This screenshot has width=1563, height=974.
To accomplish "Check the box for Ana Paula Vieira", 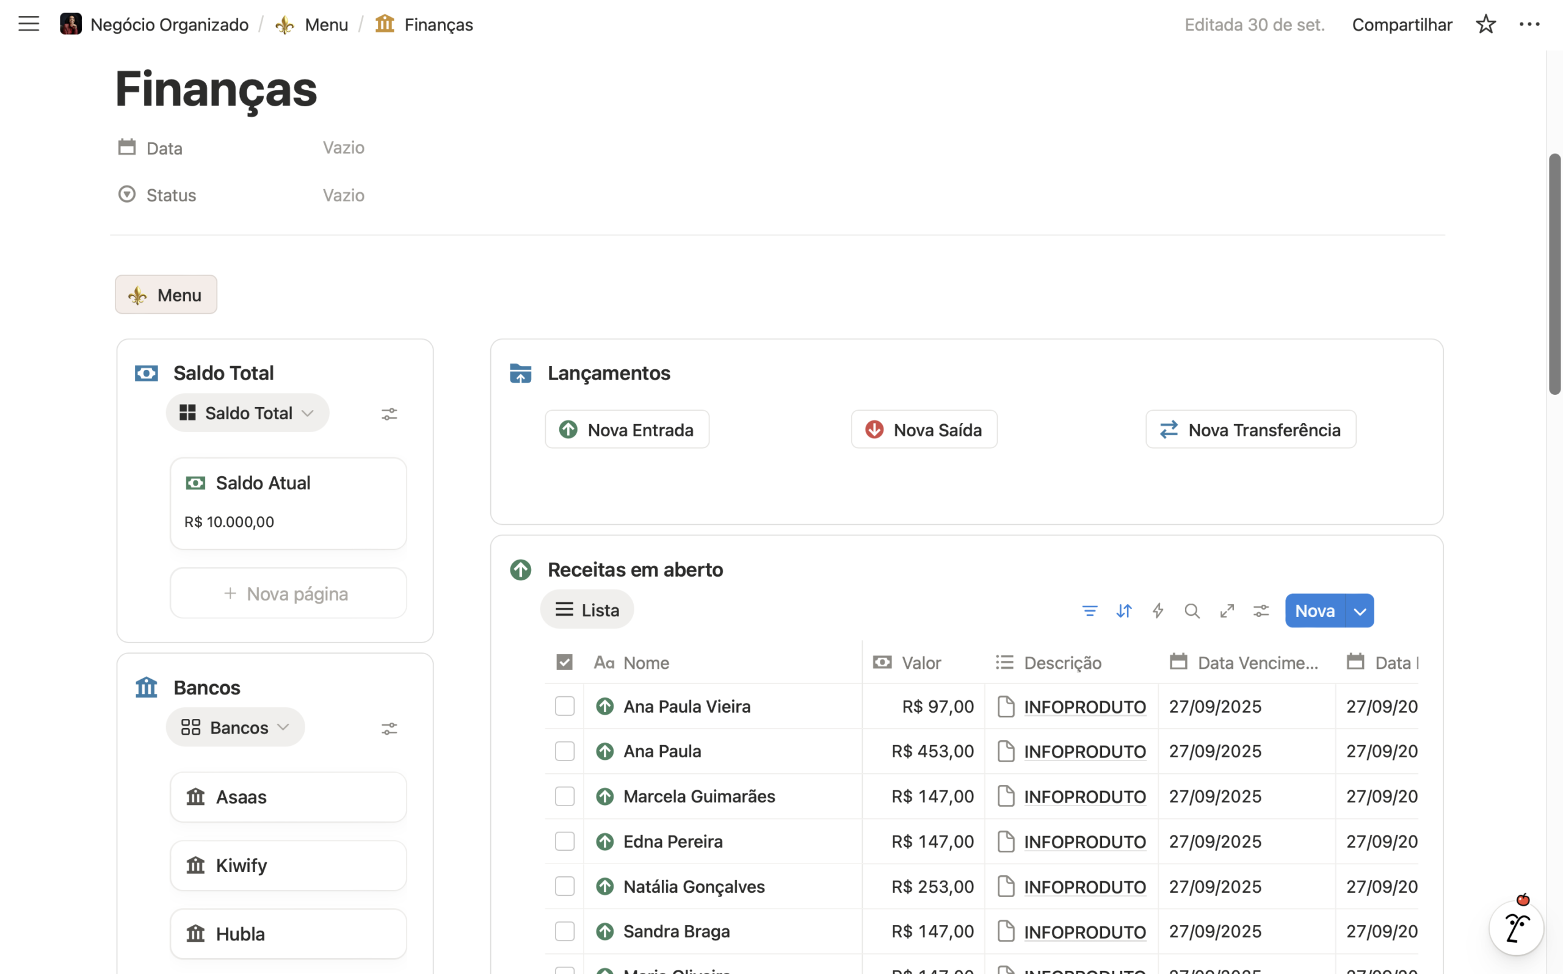I will point(564,706).
